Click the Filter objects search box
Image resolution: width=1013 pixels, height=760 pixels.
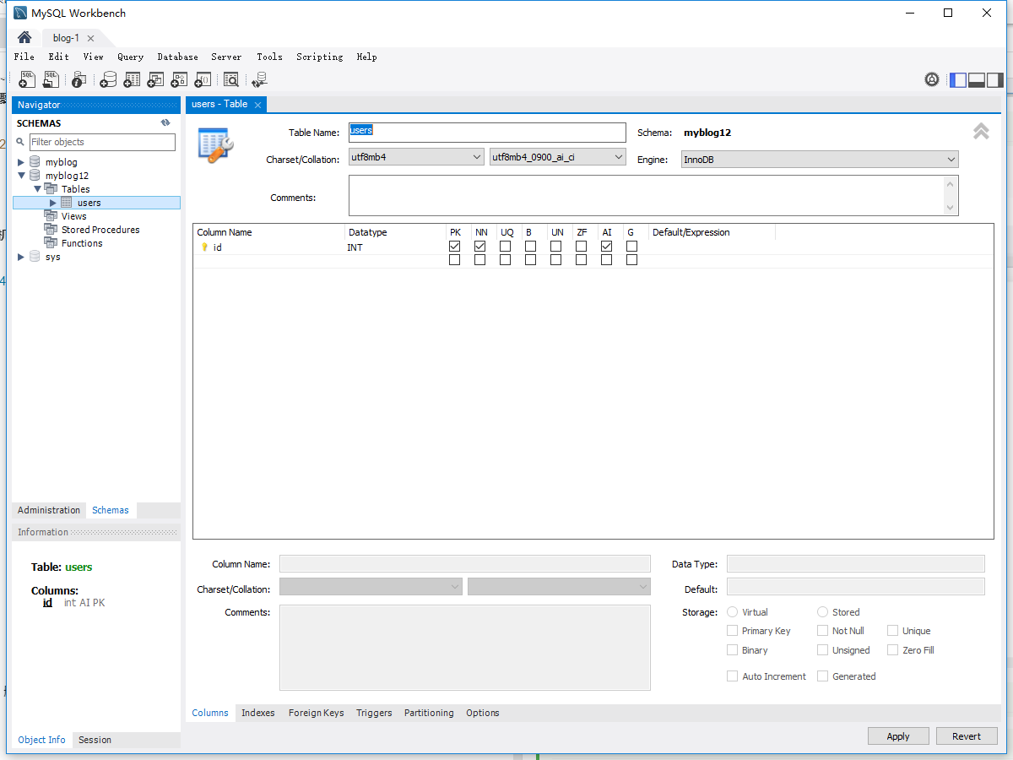pyautogui.click(x=102, y=142)
